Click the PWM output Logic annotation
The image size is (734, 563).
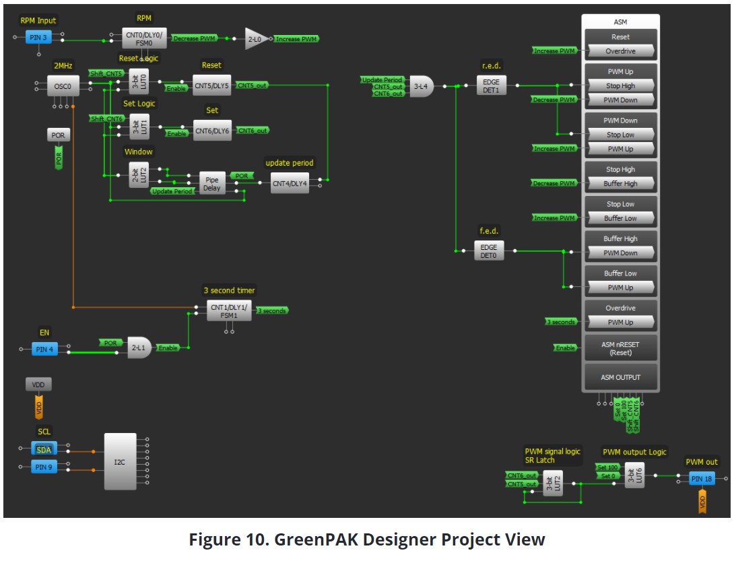tap(635, 452)
